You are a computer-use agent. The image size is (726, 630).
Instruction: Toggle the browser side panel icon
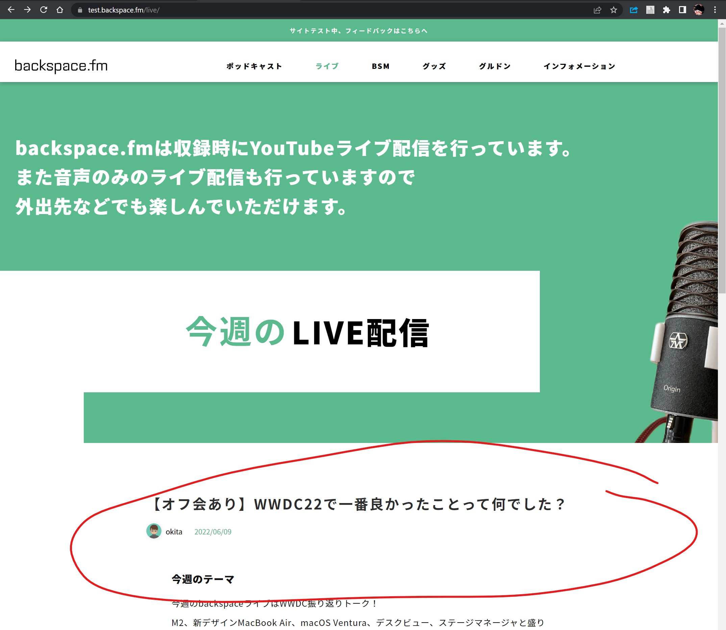pyautogui.click(x=682, y=10)
